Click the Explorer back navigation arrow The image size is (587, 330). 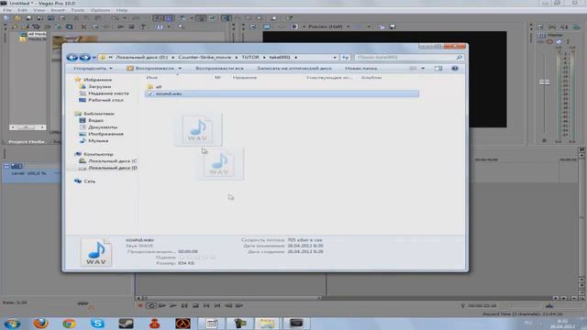point(72,57)
